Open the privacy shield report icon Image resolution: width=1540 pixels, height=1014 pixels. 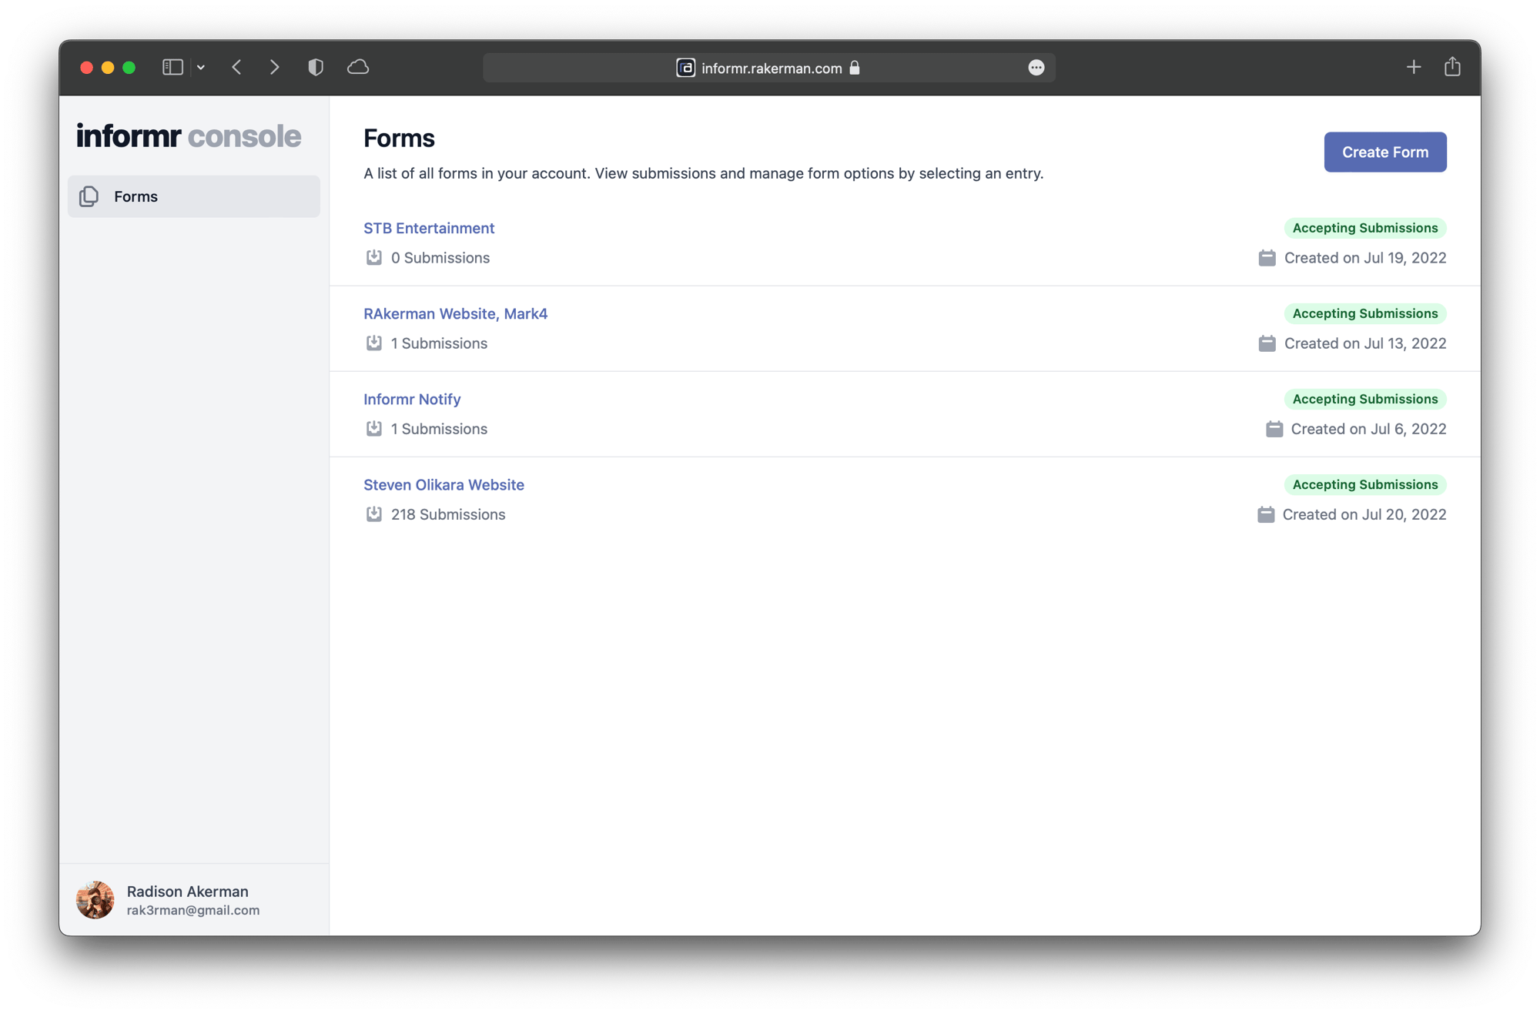[316, 68]
